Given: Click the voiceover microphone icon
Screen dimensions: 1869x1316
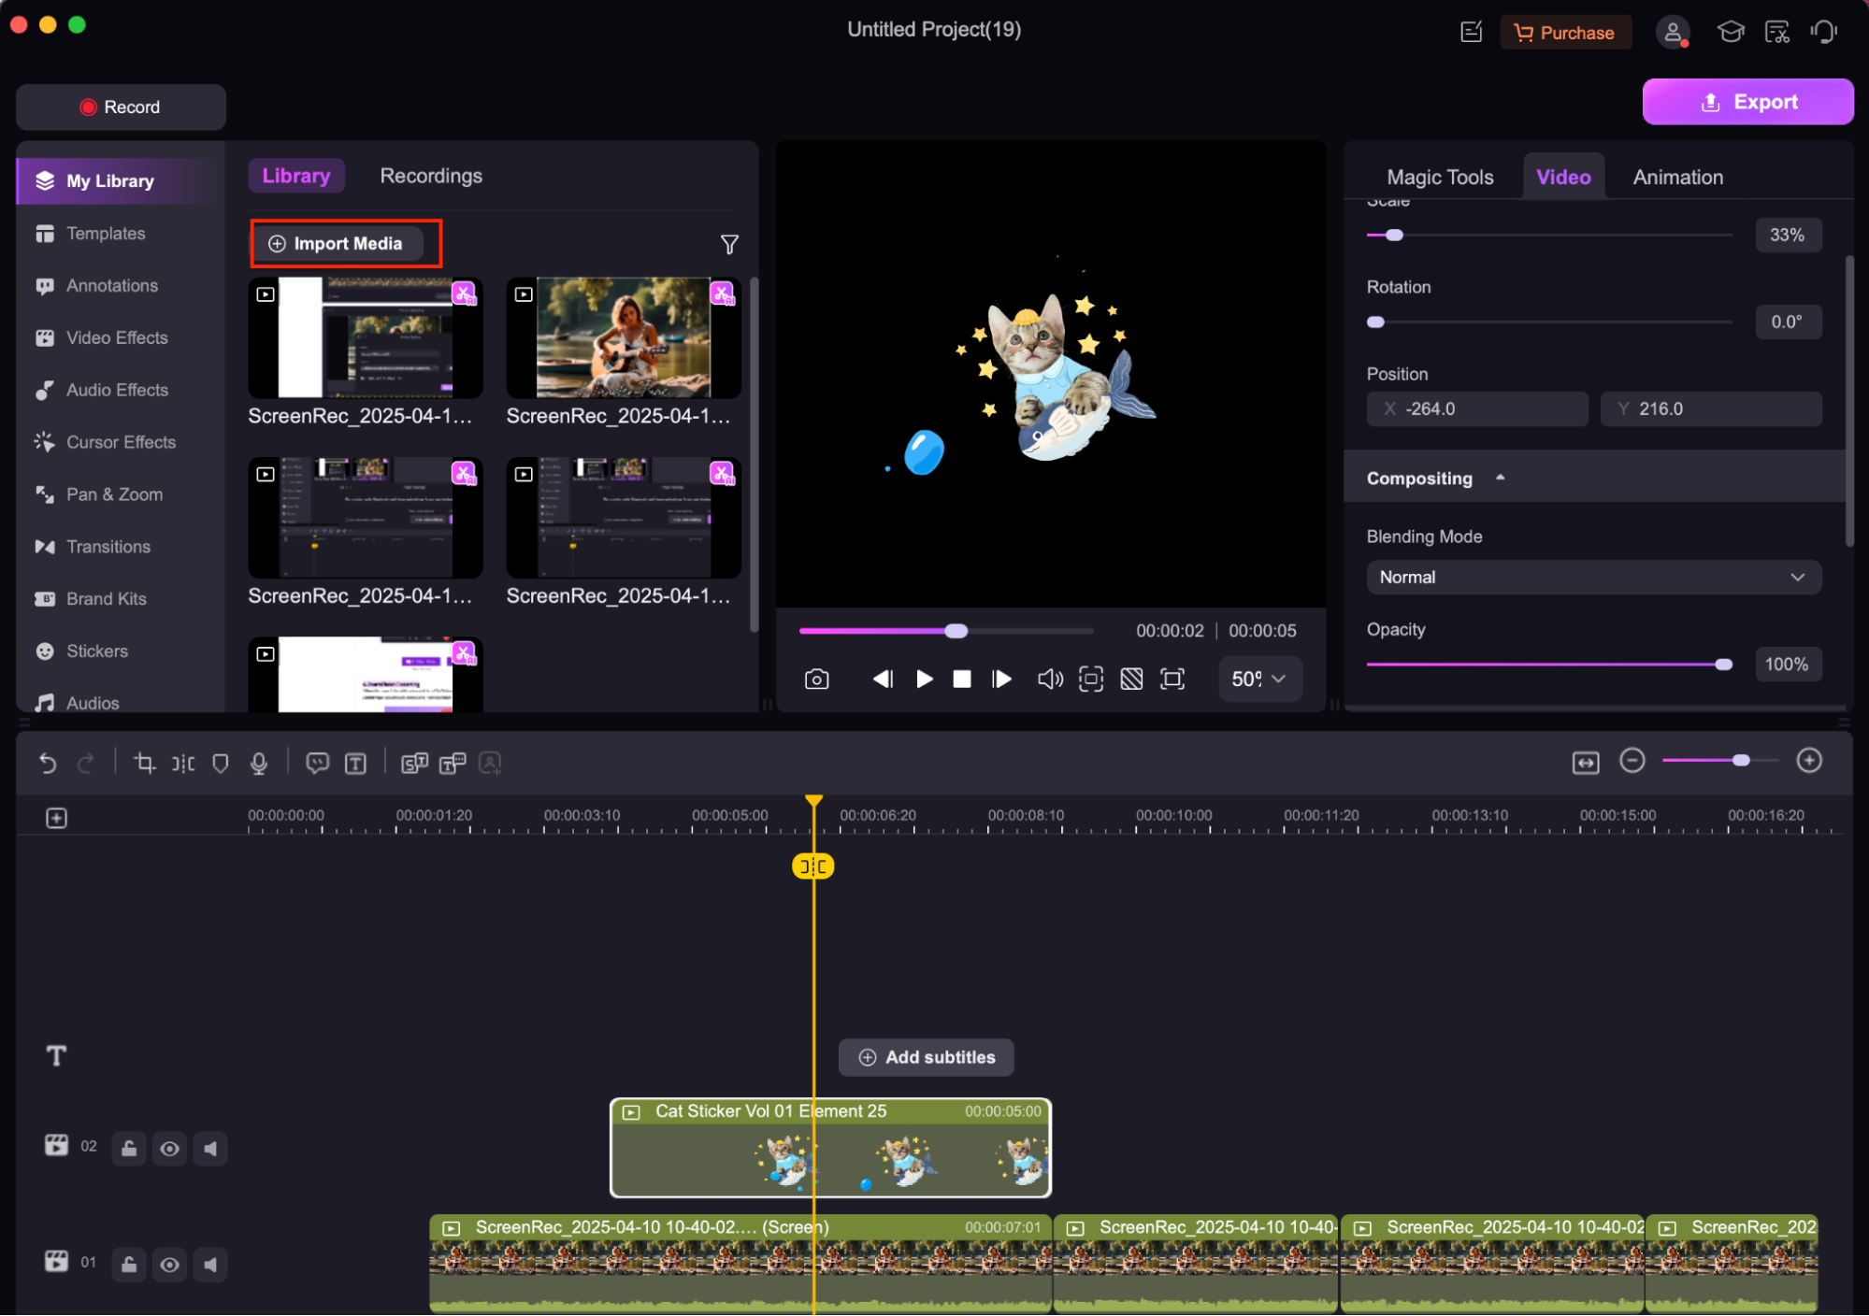Looking at the screenshot, I should coord(259,763).
